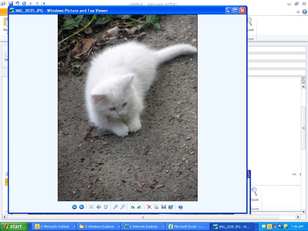Start the slide show
308x231 pixels.
106,207
